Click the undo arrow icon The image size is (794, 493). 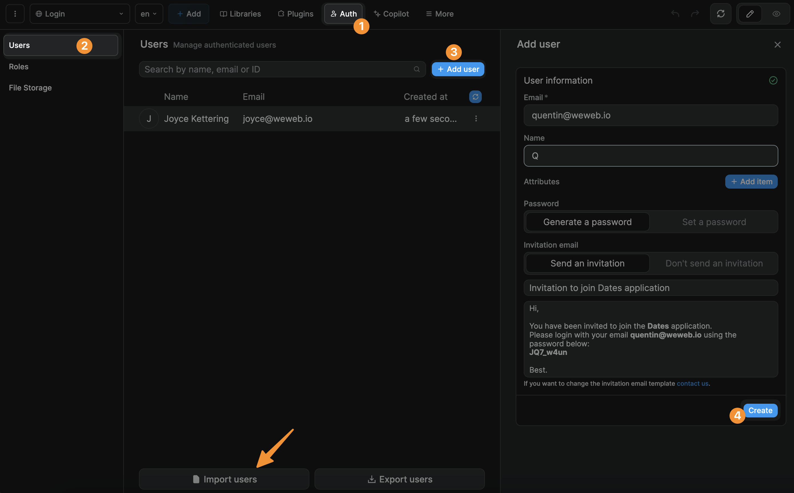pyautogui.click(x=675, y=14)
